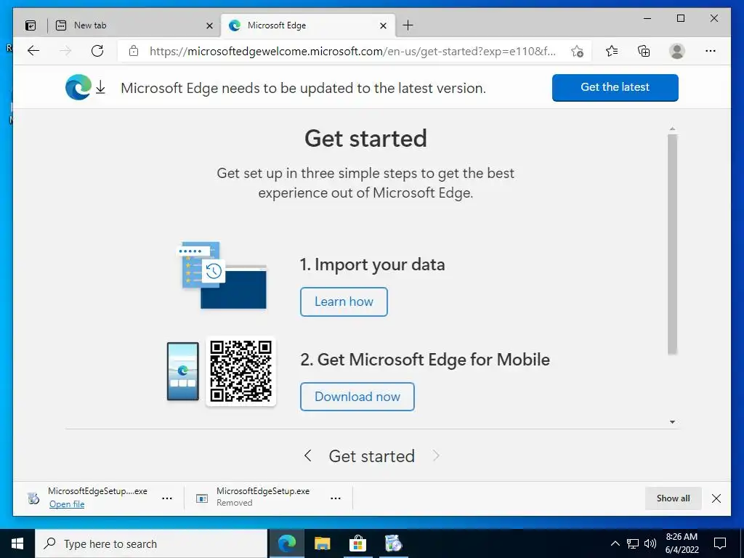Open File Explorer from the taskbar
744x558 pixels.
322,543
